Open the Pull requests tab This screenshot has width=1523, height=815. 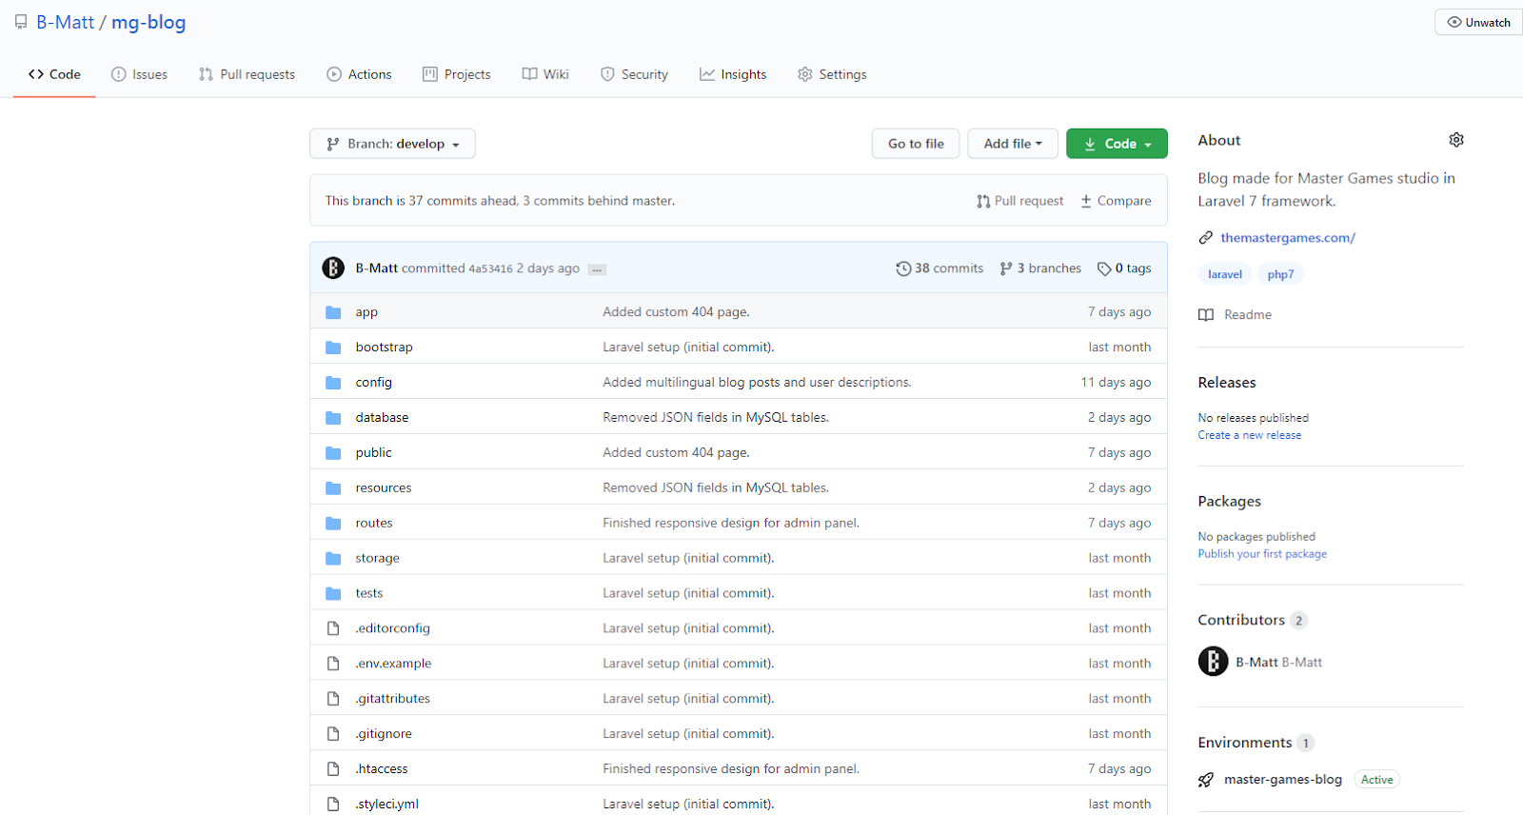click(247, 74)
